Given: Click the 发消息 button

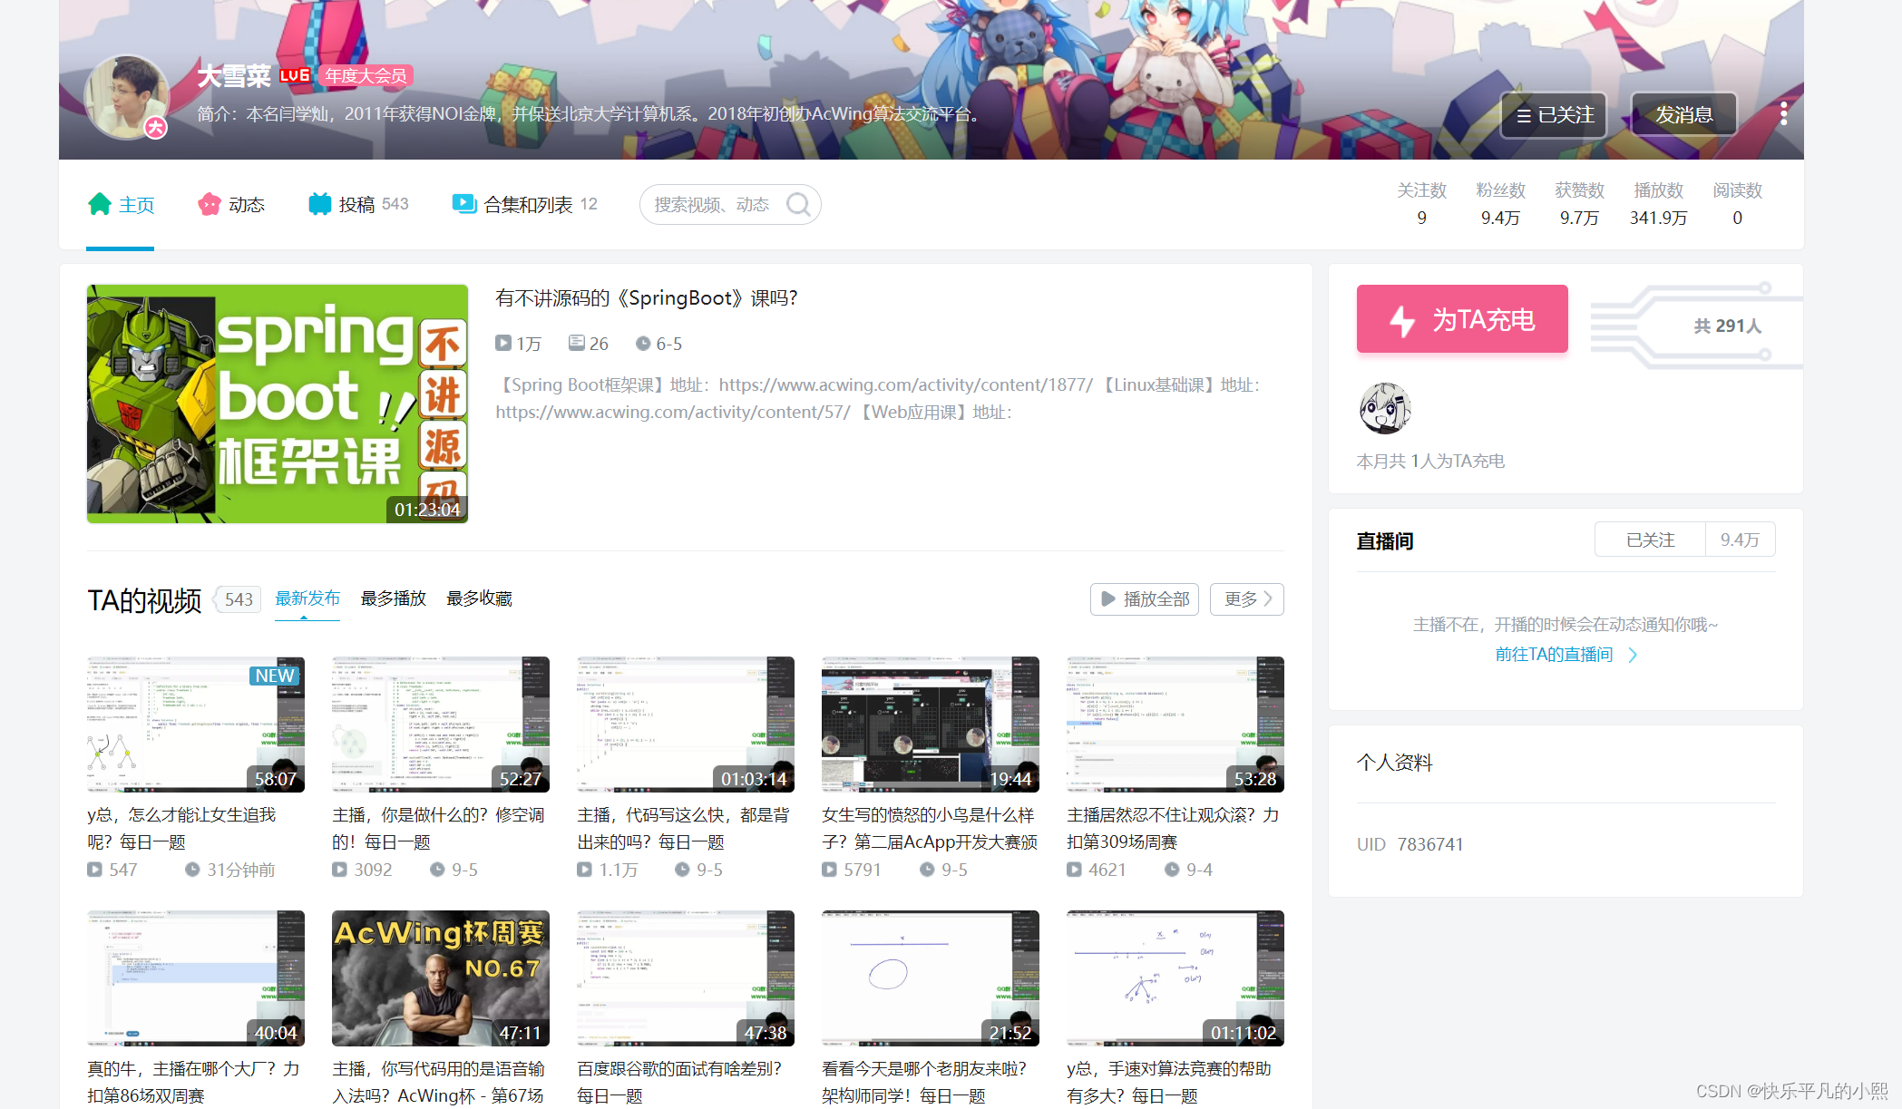Looking at the screenshot, I should pos(1683,115).
